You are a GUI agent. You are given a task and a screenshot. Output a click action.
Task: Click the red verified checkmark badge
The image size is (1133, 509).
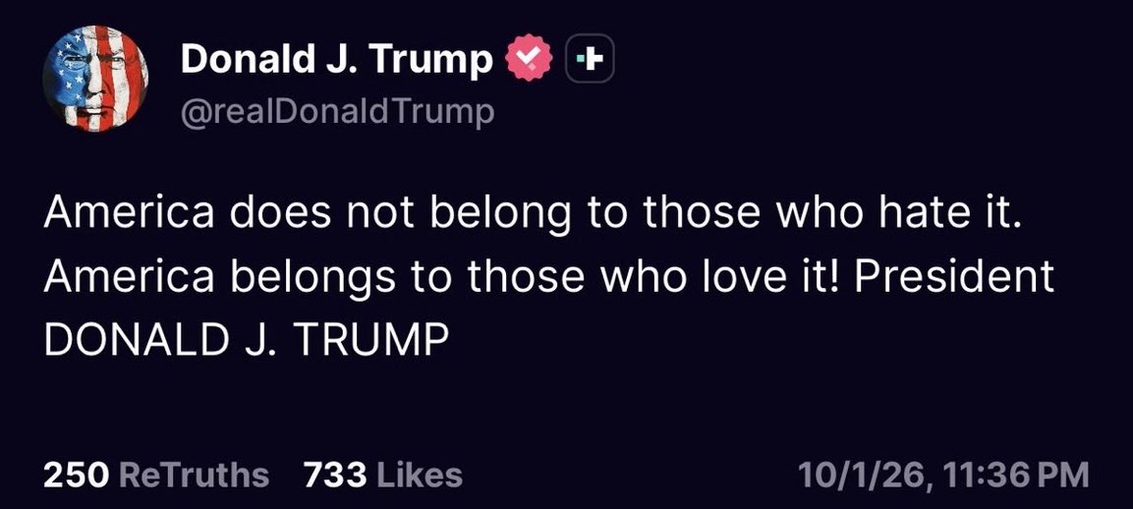coord(531,60)
